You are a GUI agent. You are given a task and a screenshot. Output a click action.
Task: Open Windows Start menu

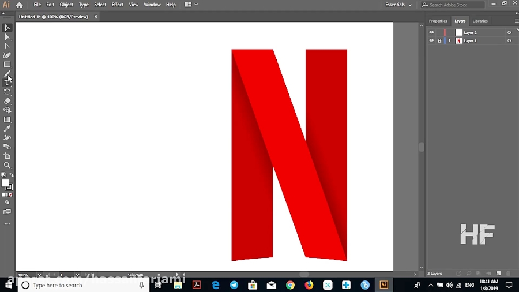click(8, 285)
